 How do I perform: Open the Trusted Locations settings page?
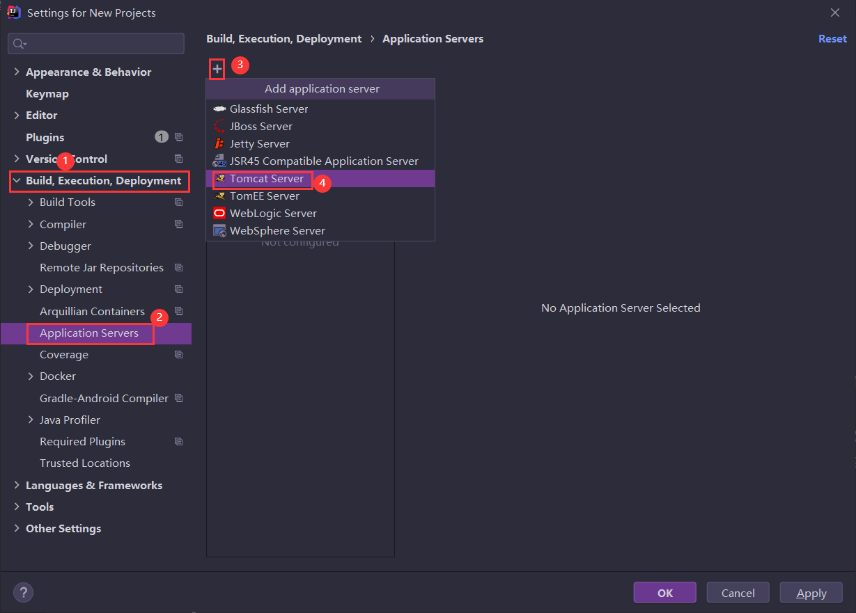point(85,463)
